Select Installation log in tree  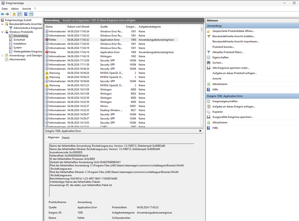[20, 44]
